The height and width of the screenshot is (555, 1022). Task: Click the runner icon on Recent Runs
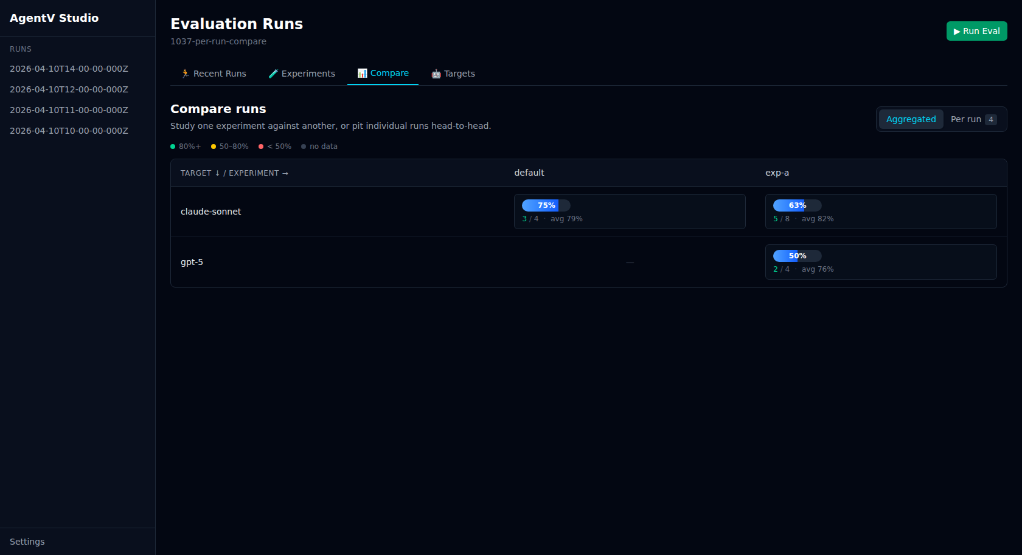tap(186, 74)
